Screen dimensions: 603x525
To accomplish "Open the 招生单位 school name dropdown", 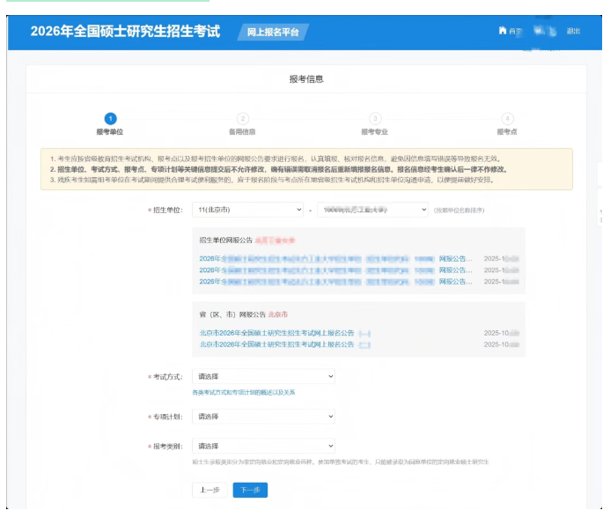I will tap(372, 211).
